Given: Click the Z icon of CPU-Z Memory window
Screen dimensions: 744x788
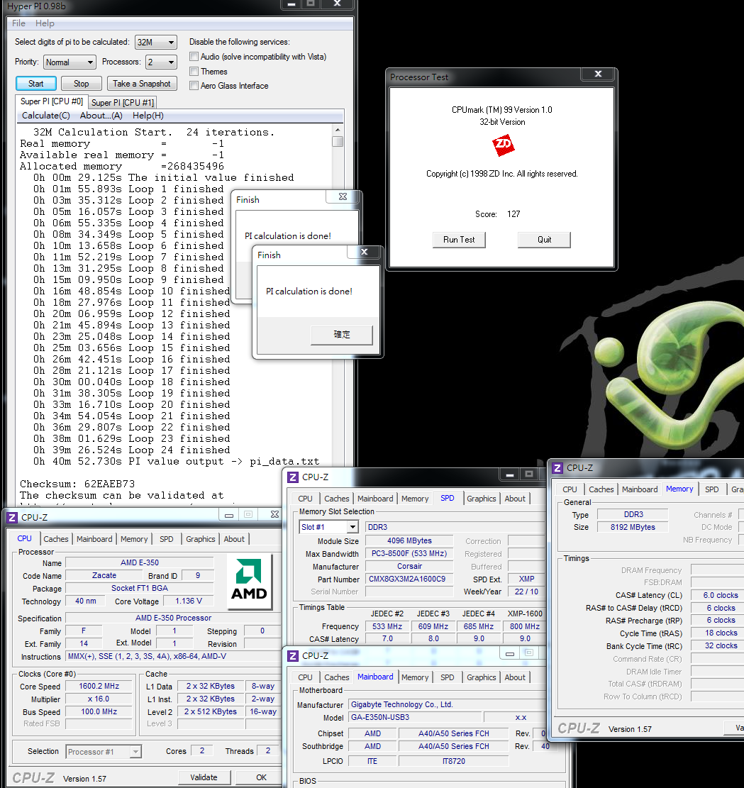Looking at the screenshot, I should coord(557,468).
